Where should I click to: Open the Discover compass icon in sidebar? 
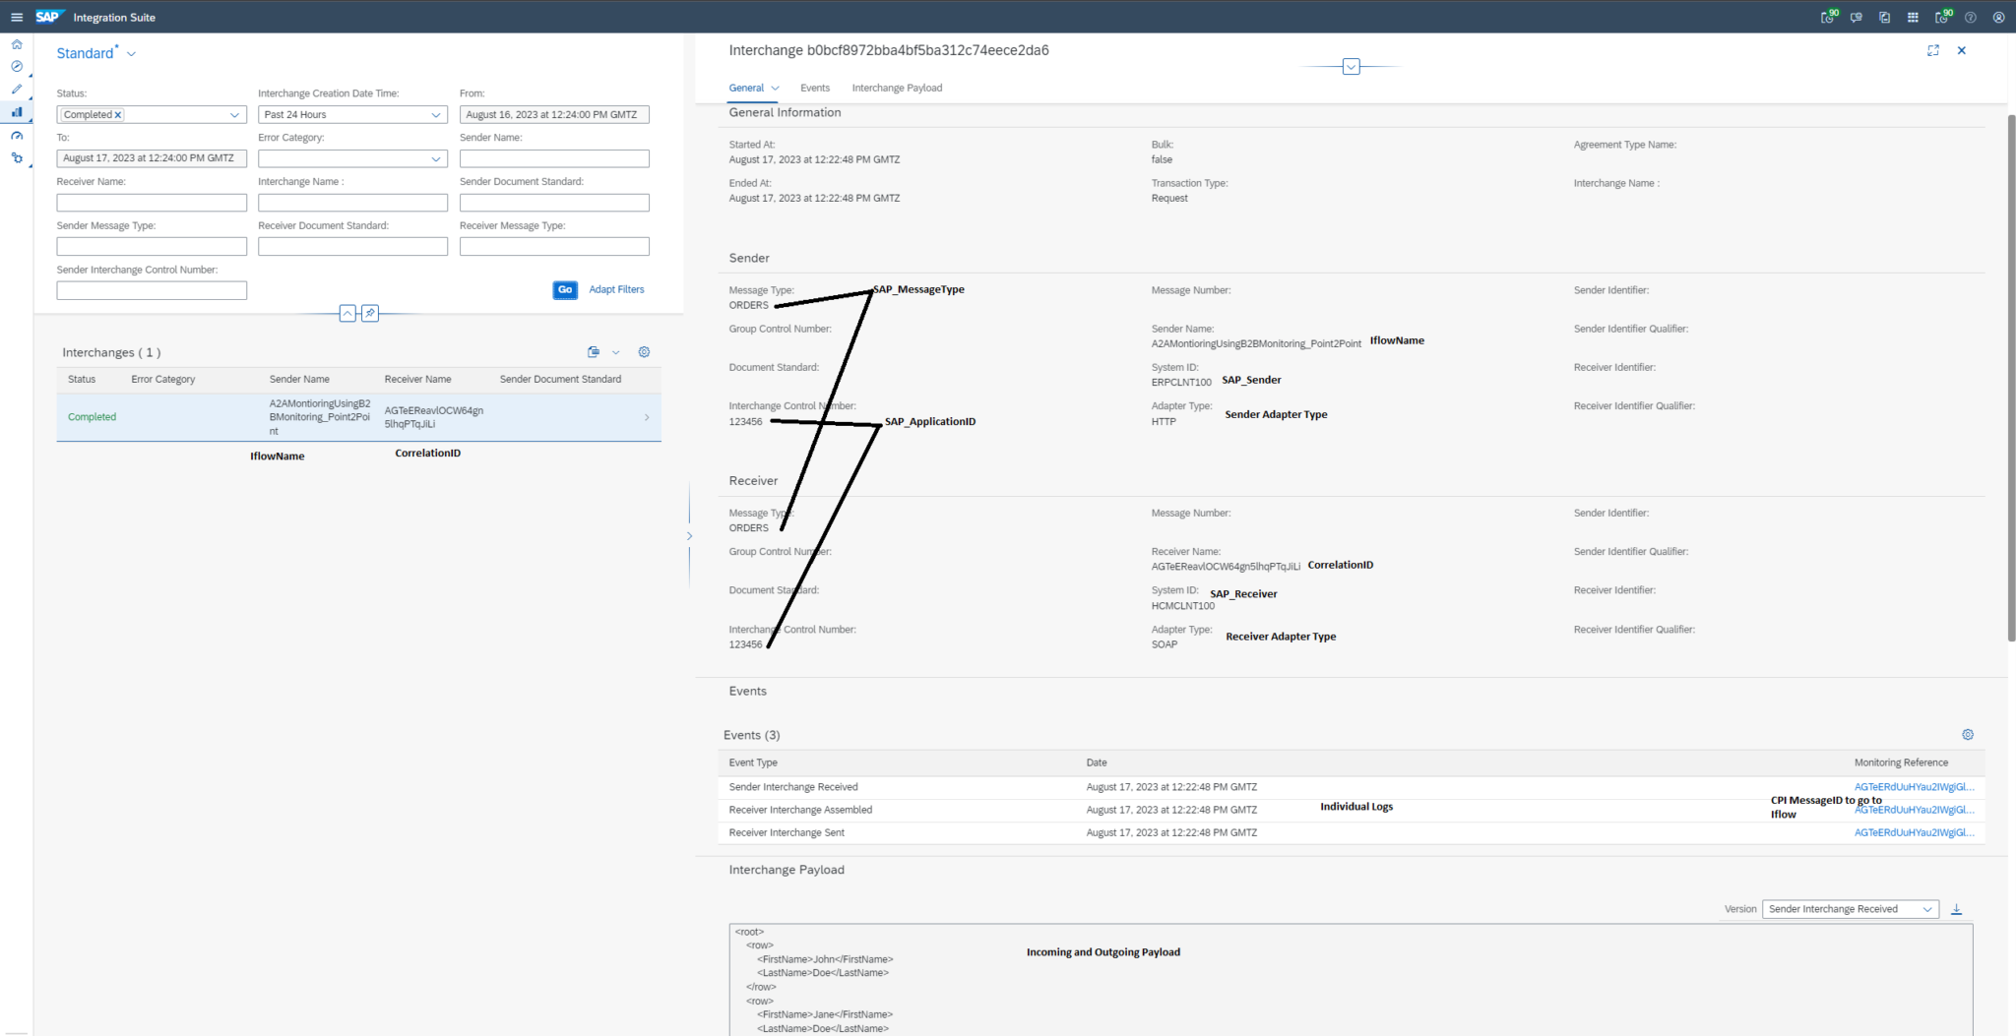pos(16,67)
